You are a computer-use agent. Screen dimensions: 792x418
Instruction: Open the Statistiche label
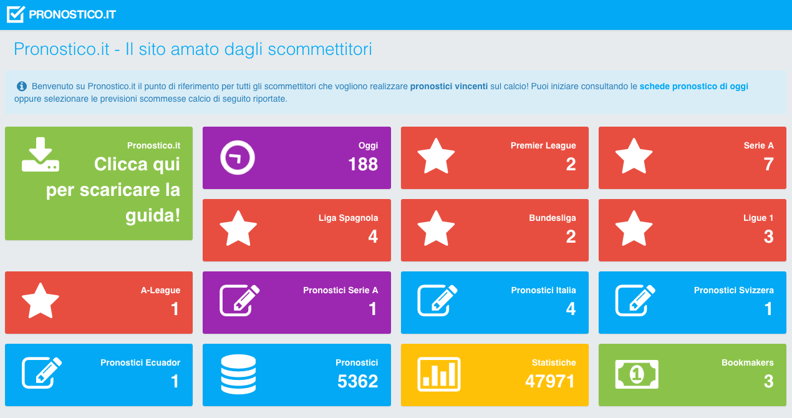point(554,362)
